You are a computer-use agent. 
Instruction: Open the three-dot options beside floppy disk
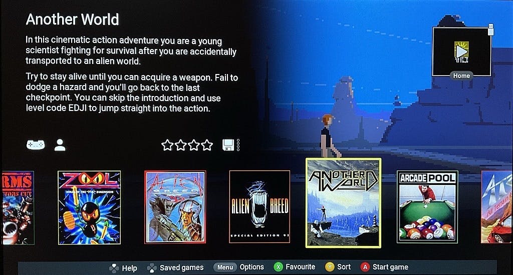pyautogui.click(x=238, y=145)
